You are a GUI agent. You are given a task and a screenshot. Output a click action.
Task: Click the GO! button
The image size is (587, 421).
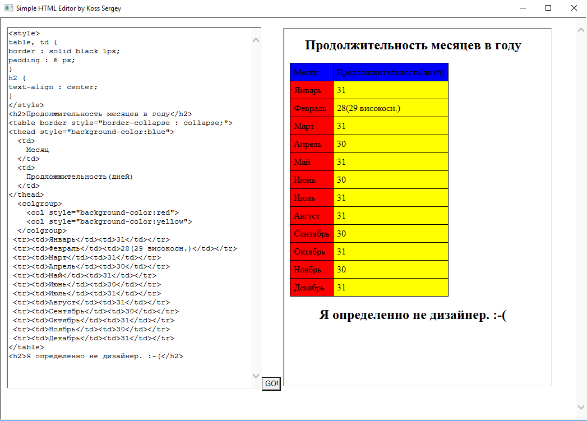point(271,383)
